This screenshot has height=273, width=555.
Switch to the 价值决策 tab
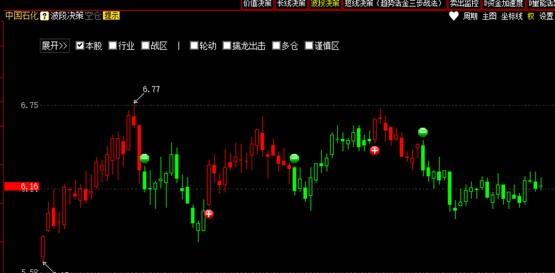(x=257, y=4)
